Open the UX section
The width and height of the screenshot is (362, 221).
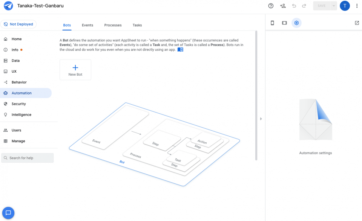pos(26,72)
